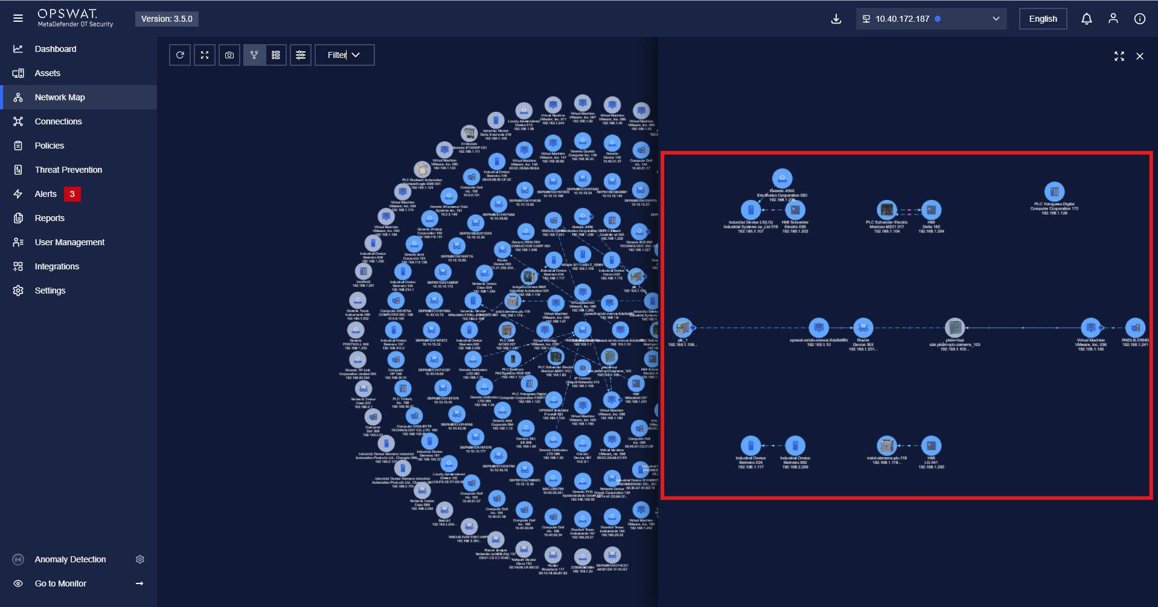This screenshot has height=607, width=1158.
Task: Select Router Device 063 node
Action: point(863,328)
